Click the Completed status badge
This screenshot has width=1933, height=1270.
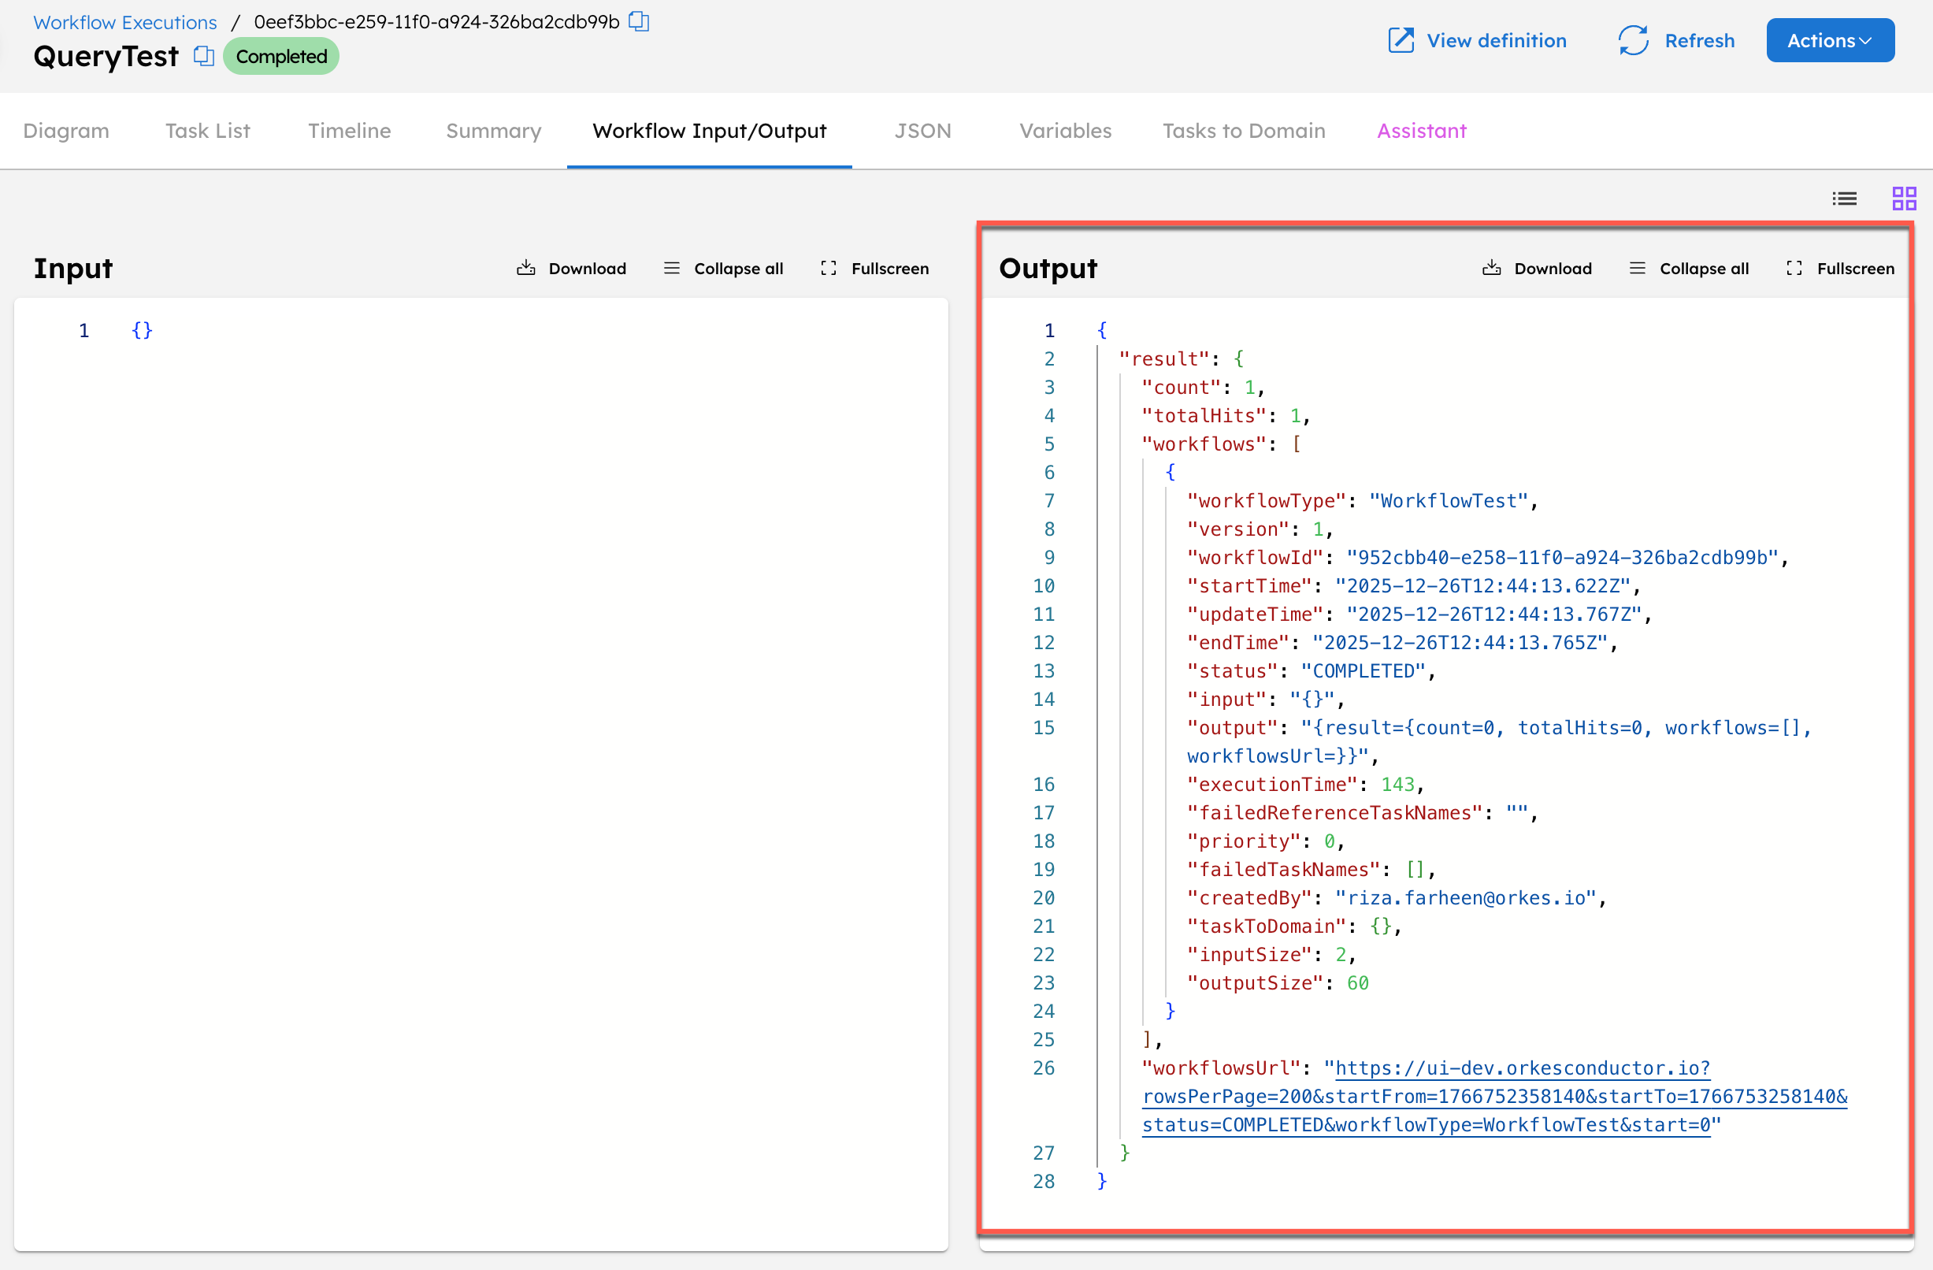pyautogui.click(x=281, y=56)
